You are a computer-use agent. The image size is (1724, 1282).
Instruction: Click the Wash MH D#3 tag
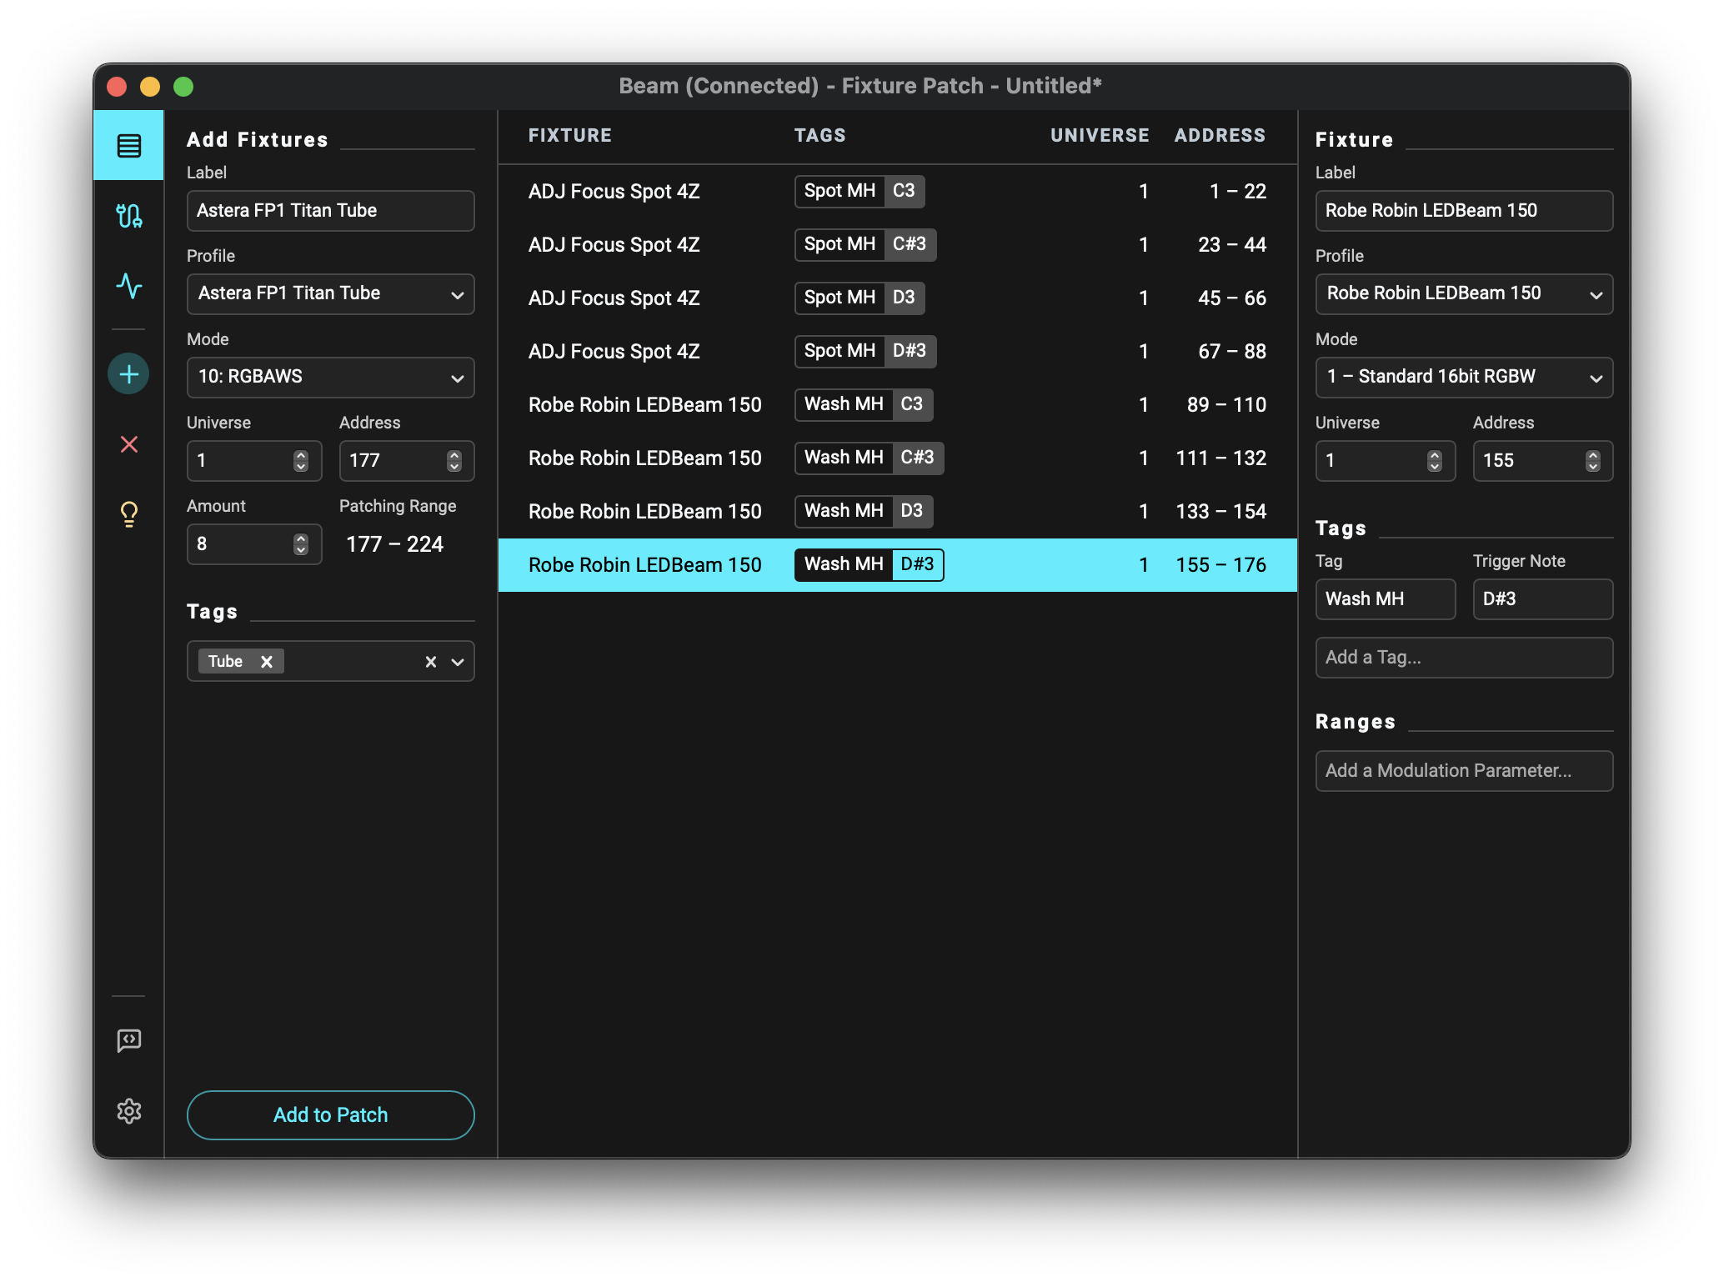pyautogui.click(x=870, y=564)
